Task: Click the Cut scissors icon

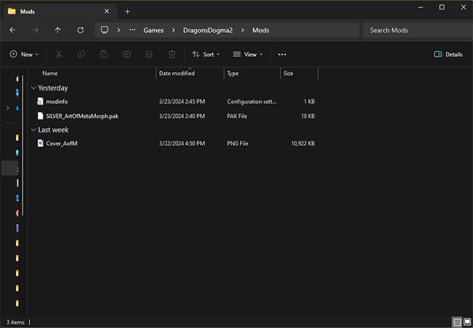Action: click(x=59, y=54)
